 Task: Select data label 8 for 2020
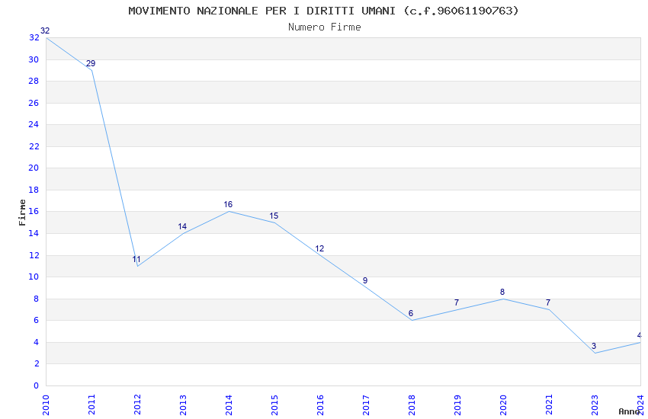click(x=502, y=292)
